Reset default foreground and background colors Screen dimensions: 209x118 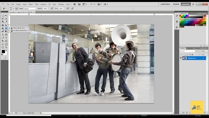[2, 55]
